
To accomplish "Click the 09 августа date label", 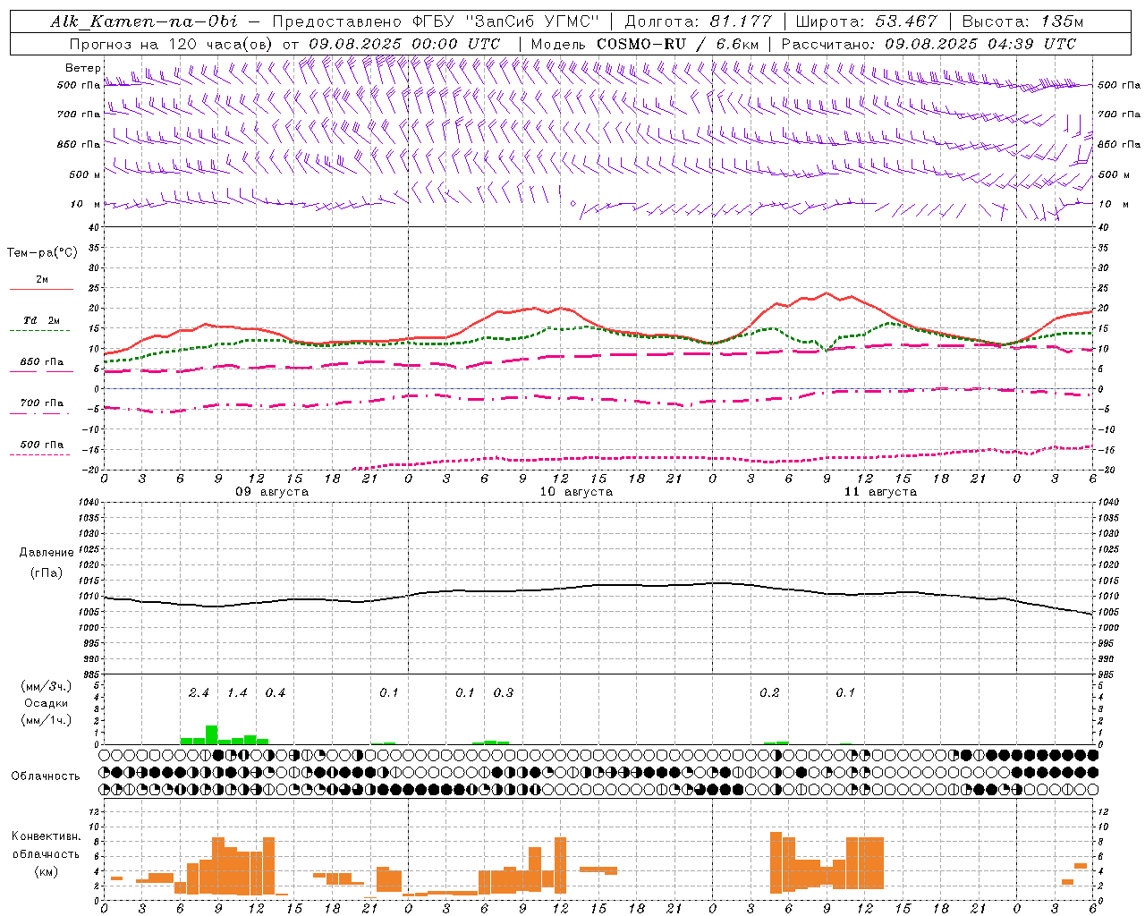I will [272, 492].
